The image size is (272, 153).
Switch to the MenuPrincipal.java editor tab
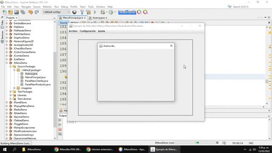[73, 18]
